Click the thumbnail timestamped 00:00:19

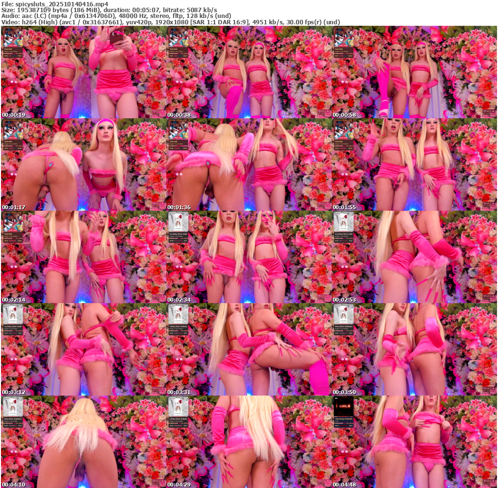(x=83, y=72)
